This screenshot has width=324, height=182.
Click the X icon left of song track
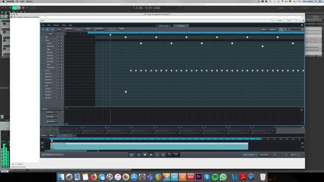tap(43, 147)
